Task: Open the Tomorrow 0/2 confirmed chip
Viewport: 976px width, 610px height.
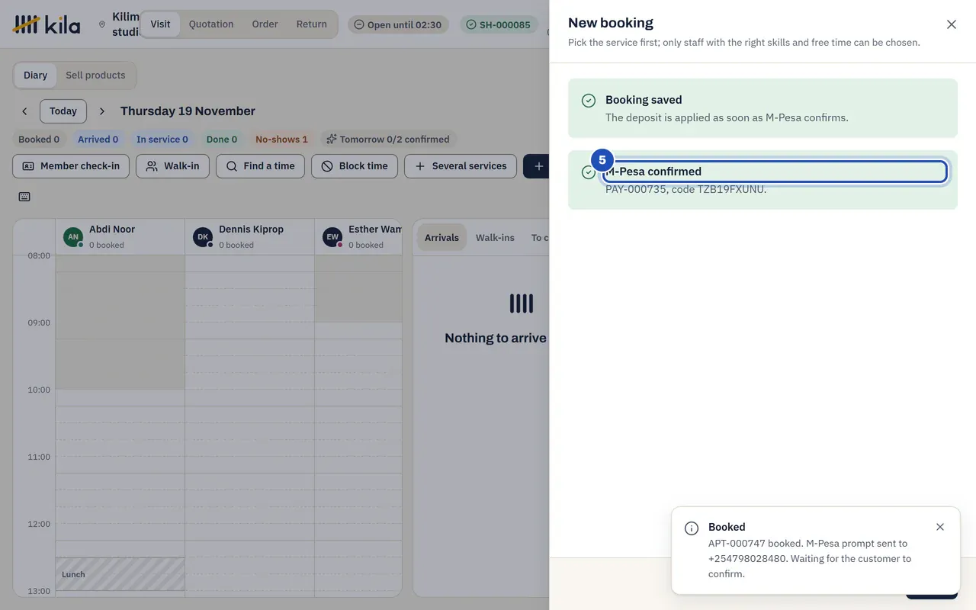Action: click(388, 140)
